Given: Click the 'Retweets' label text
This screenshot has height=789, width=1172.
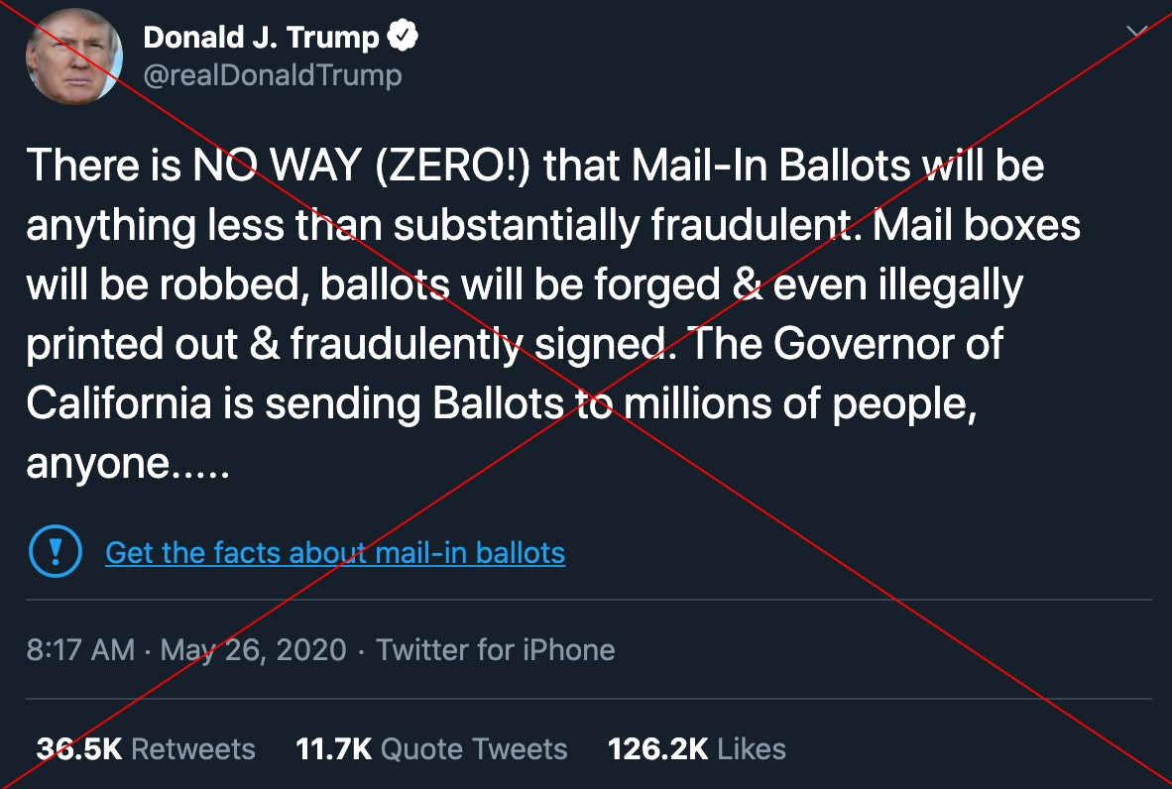Looking at the screenshot, I should (193, 748).
